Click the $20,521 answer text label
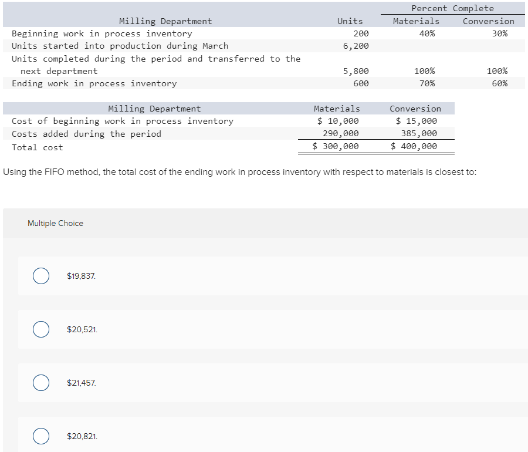The height and width of the screenshot is (452, 528). point(82,329)
